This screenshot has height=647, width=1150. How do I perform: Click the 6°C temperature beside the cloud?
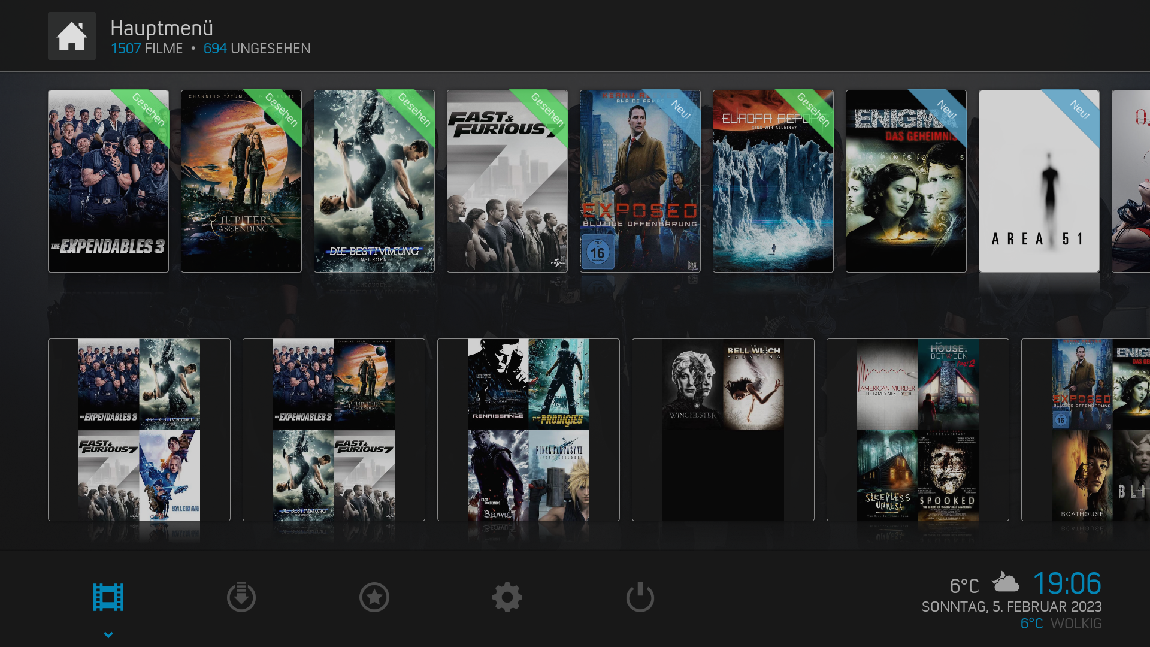tap(964, 585)
